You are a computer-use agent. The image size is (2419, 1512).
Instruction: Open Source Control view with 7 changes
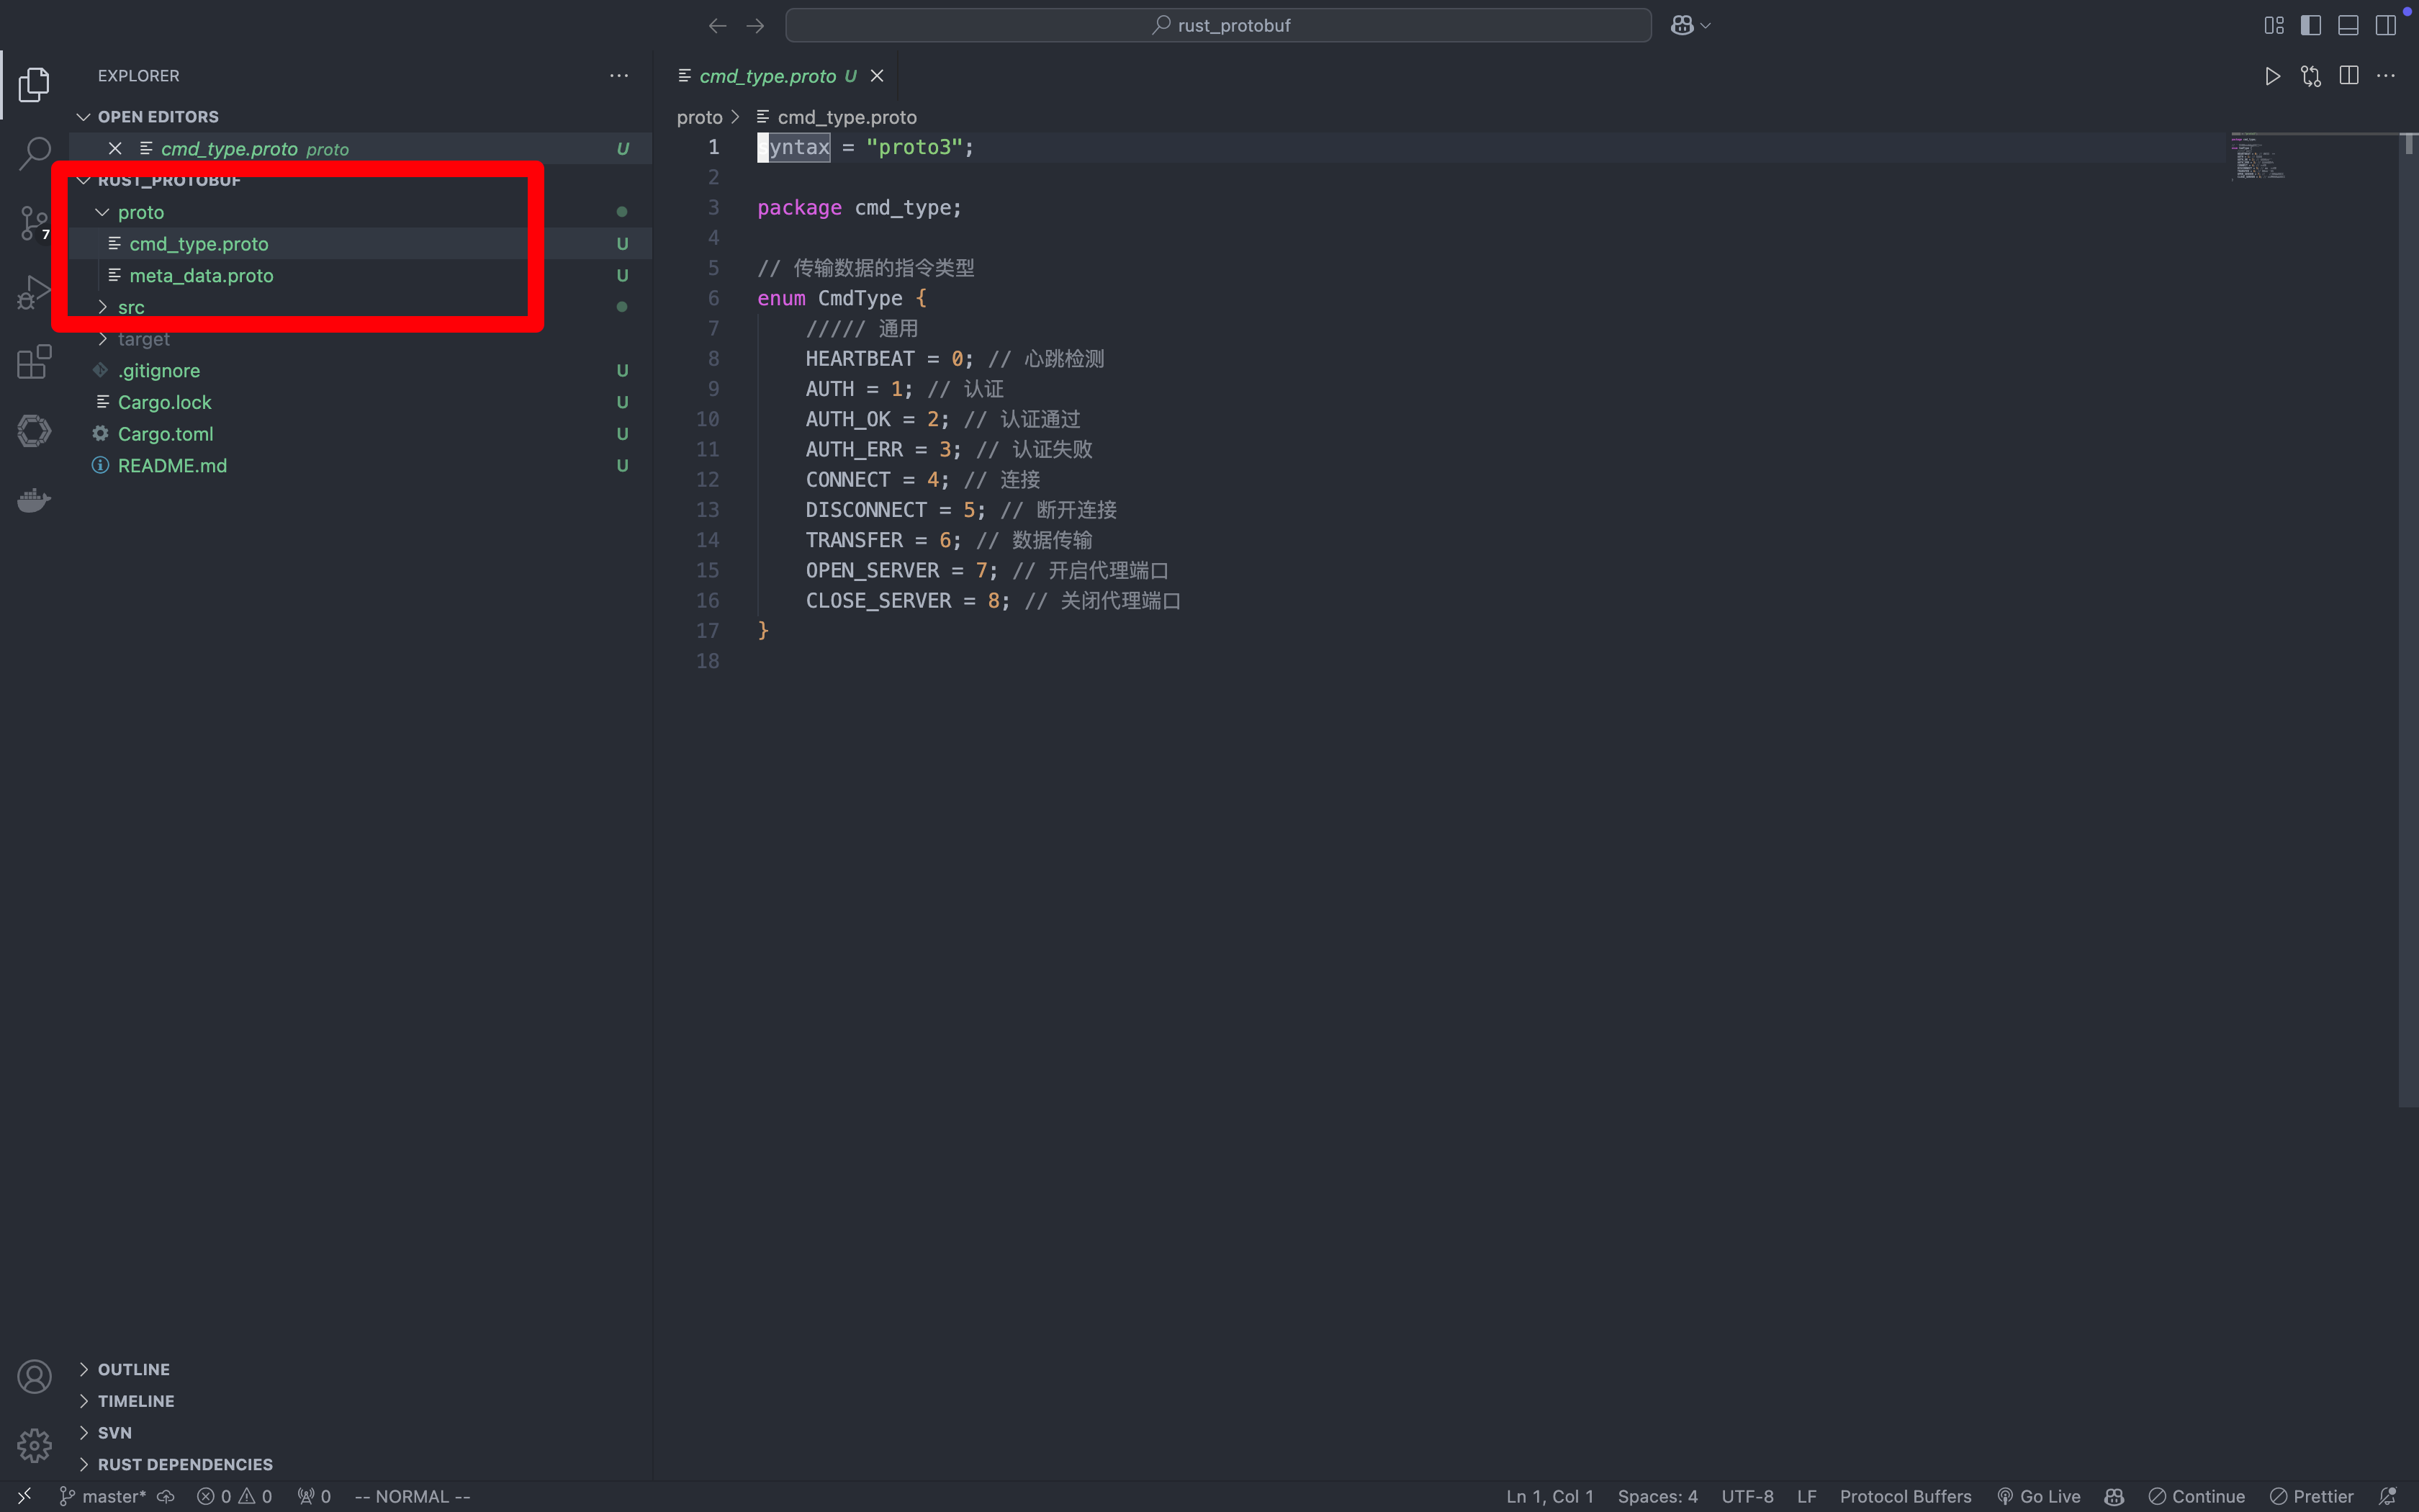point(34,223)
